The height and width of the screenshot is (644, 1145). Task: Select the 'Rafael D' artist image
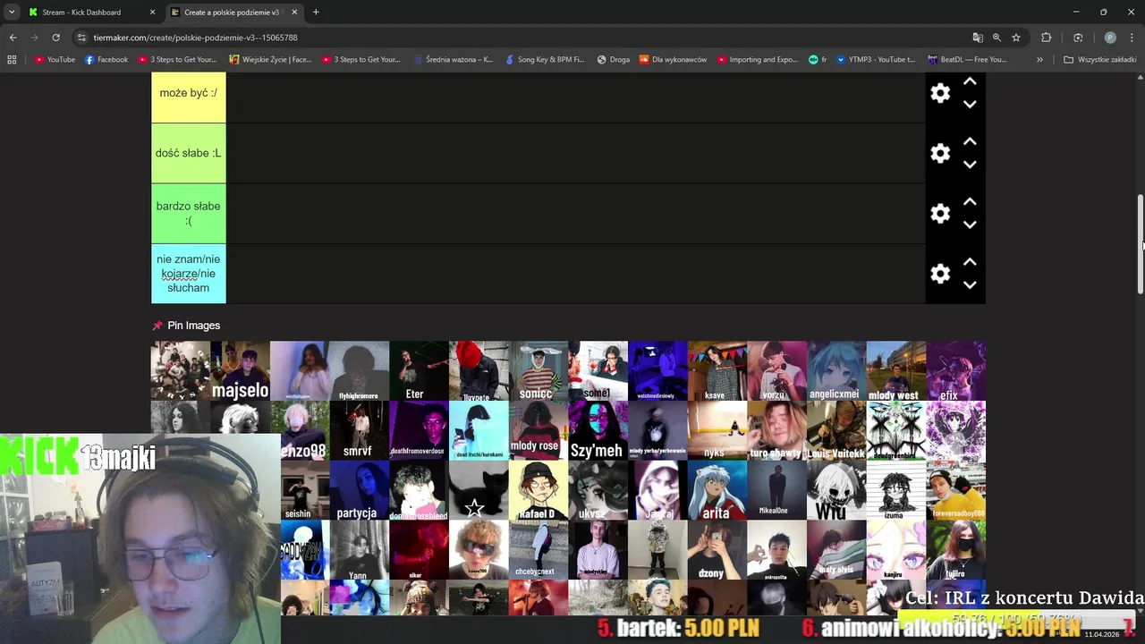pos(538,490)
